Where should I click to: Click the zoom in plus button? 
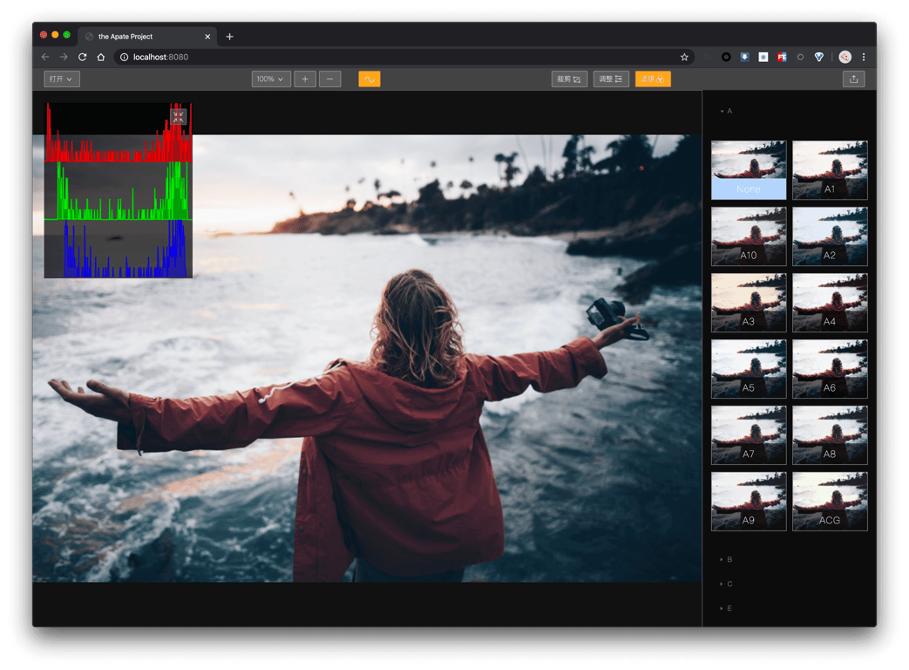point(305,79)
